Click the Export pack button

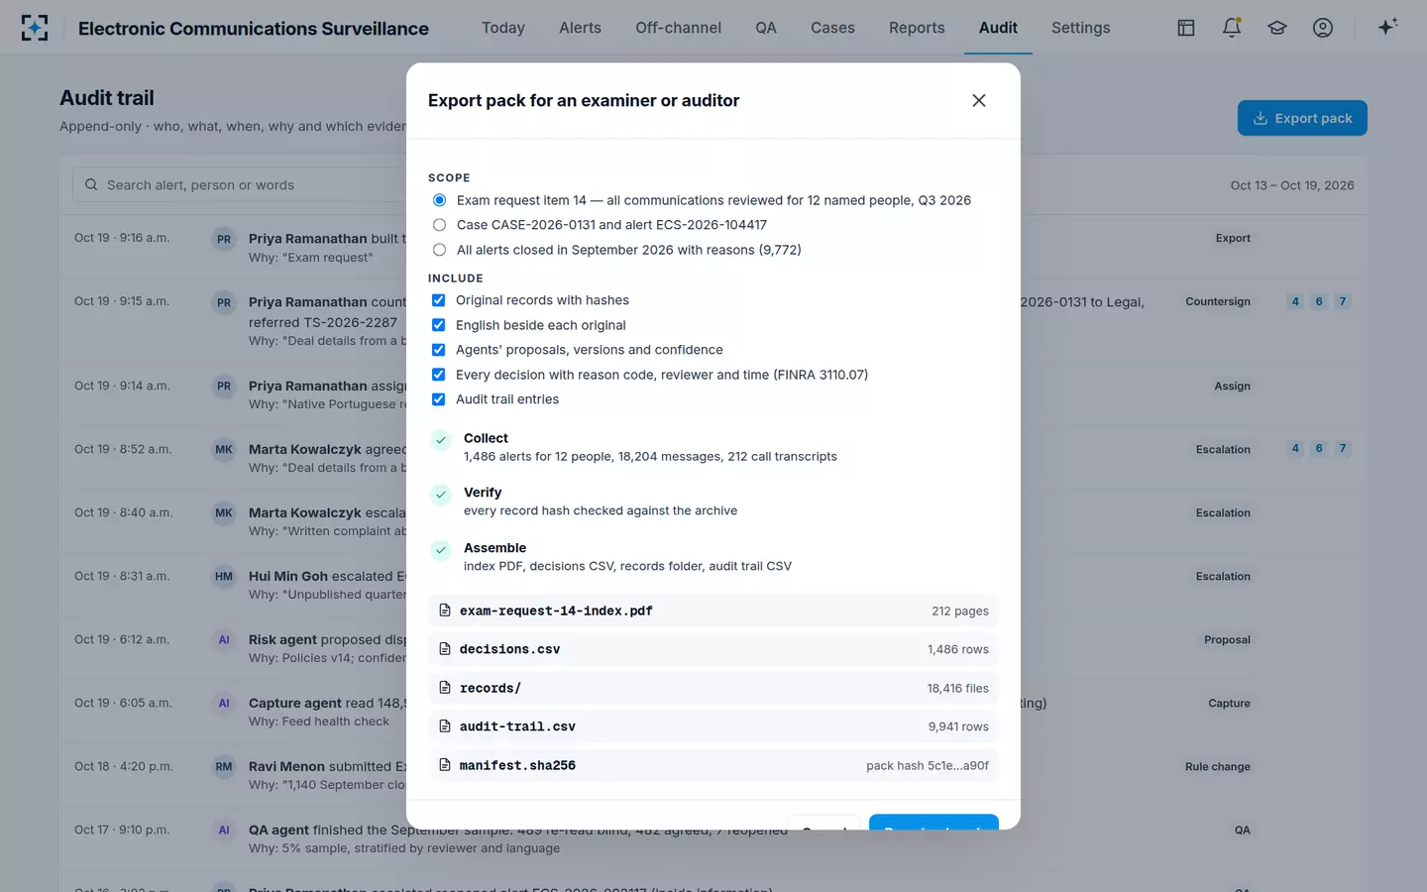tap(1302, 118)
